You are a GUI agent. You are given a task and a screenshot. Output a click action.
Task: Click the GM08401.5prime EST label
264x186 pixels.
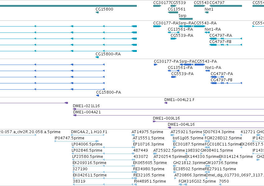[x=217, y=150]
